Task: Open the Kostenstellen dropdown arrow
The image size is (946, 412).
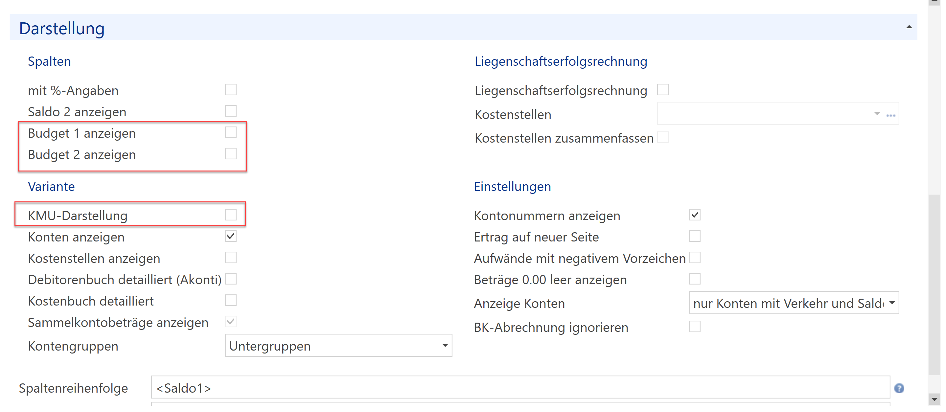Action: pos(877,114)
